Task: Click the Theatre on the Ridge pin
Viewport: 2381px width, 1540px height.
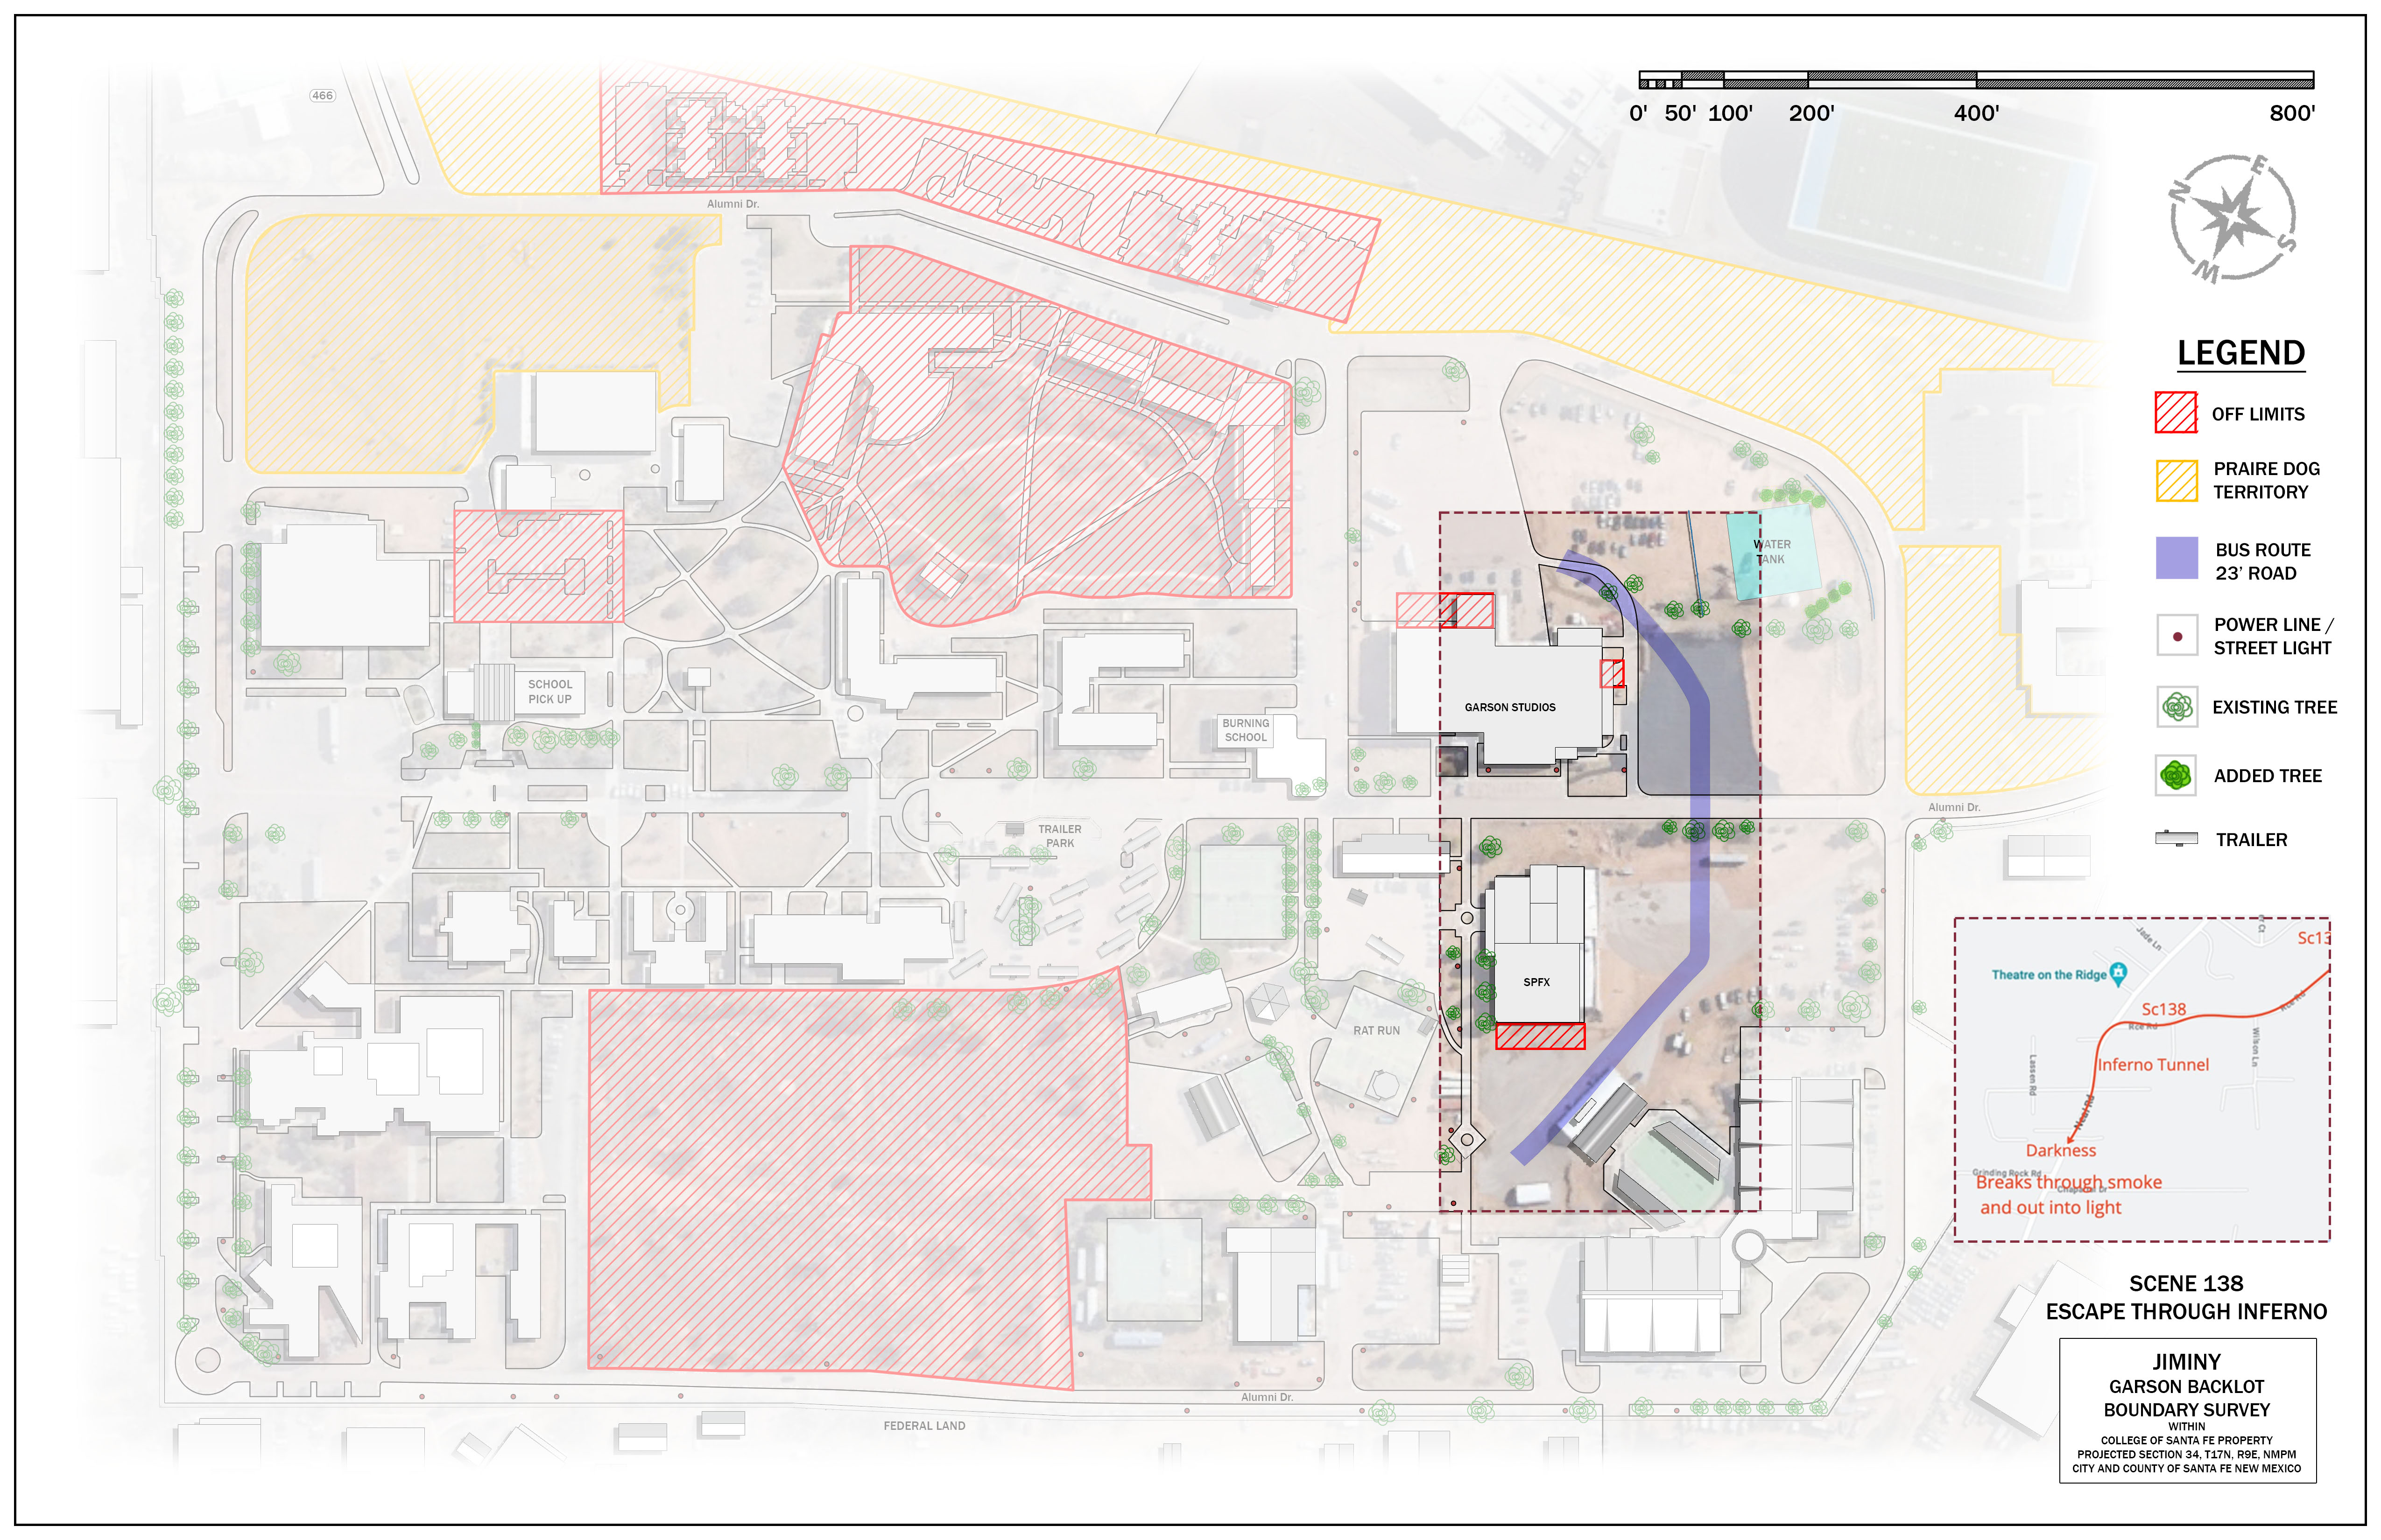Action: tap(2117, 973)
